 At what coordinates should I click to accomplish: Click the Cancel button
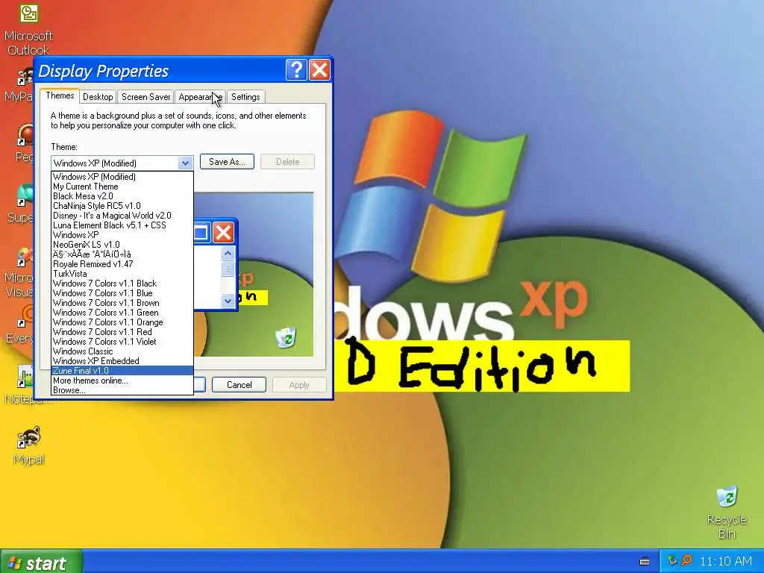pyautogui.click(x=239, y=384)
